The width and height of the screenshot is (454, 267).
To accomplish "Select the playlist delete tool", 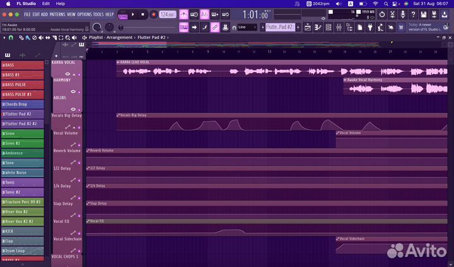I will tap(35, 38).
